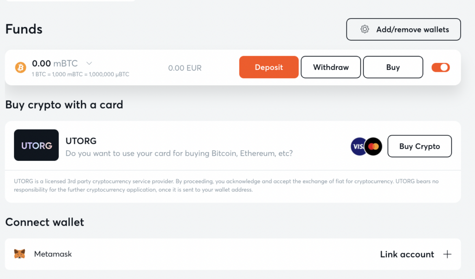
Task: Toggle off the Bitcoin wallet switch
Action: click(x=441, y=67)
